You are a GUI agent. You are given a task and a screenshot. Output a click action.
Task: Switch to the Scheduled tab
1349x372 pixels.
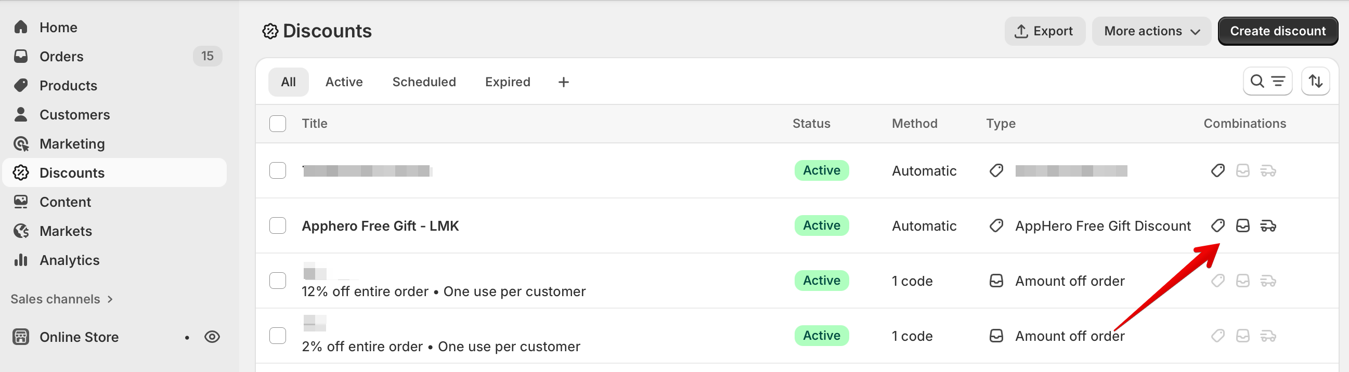click(x=424, y=82)
